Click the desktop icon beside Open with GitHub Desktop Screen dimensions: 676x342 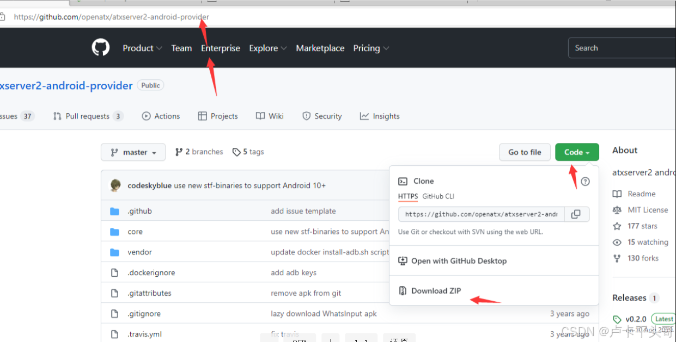403,261
